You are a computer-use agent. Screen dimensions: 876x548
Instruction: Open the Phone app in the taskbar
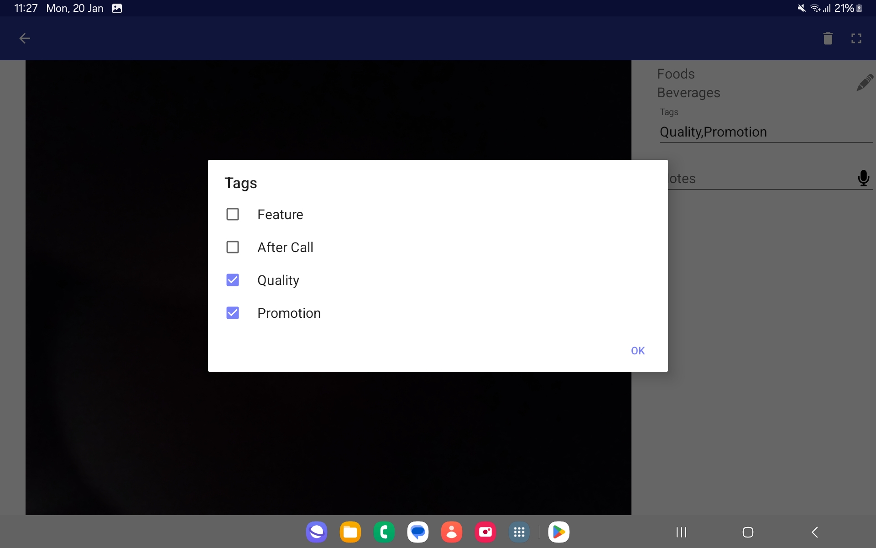[384, 532]
